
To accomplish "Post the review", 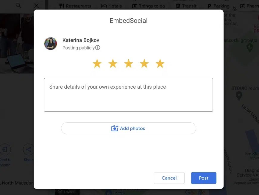I will point(204,178).
